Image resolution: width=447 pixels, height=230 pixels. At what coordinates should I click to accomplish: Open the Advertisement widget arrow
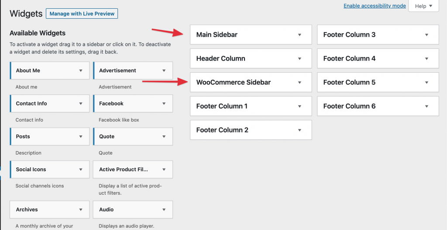(x=164, y=71)
